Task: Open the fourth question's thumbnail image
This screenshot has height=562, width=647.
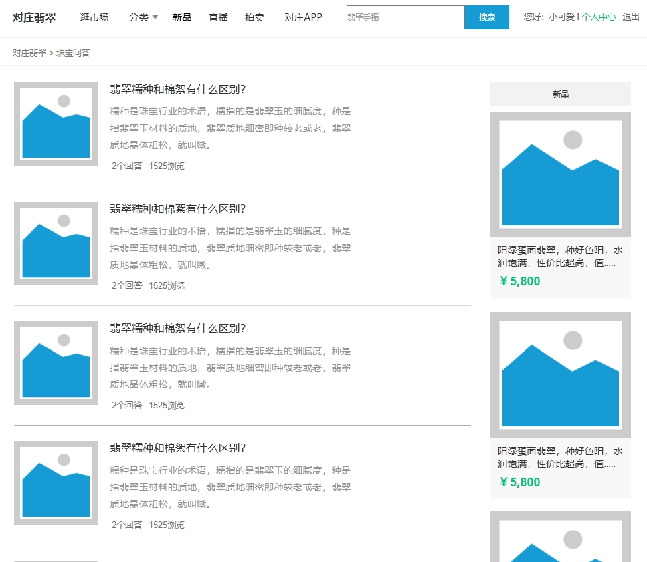Action: [56, 483]
